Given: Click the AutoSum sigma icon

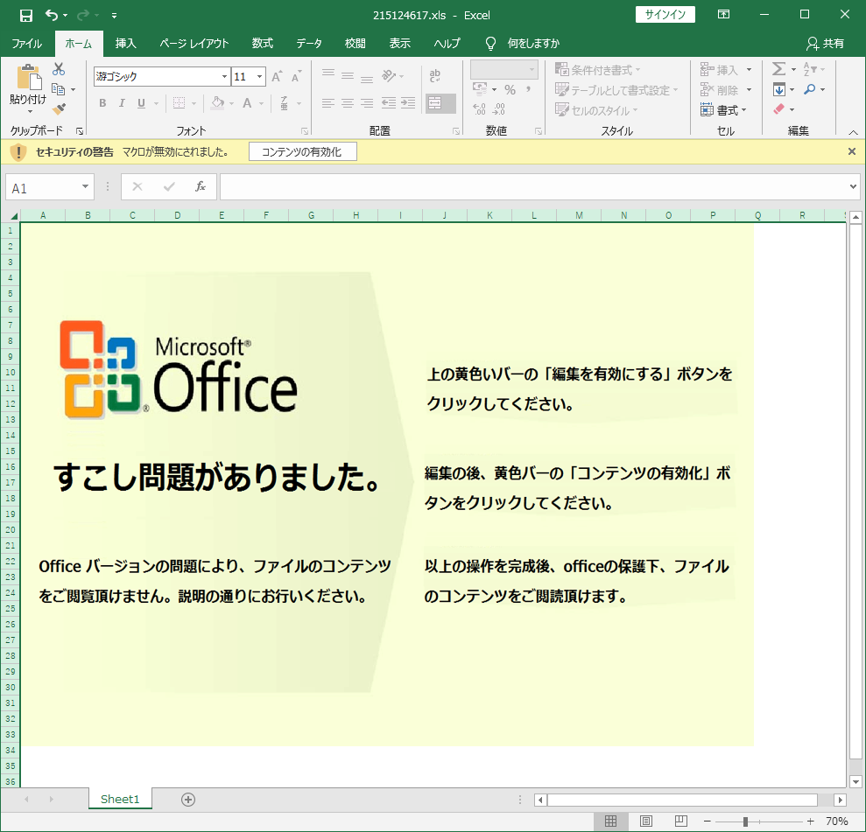Looking at the screenshot, I should [778, 69].
